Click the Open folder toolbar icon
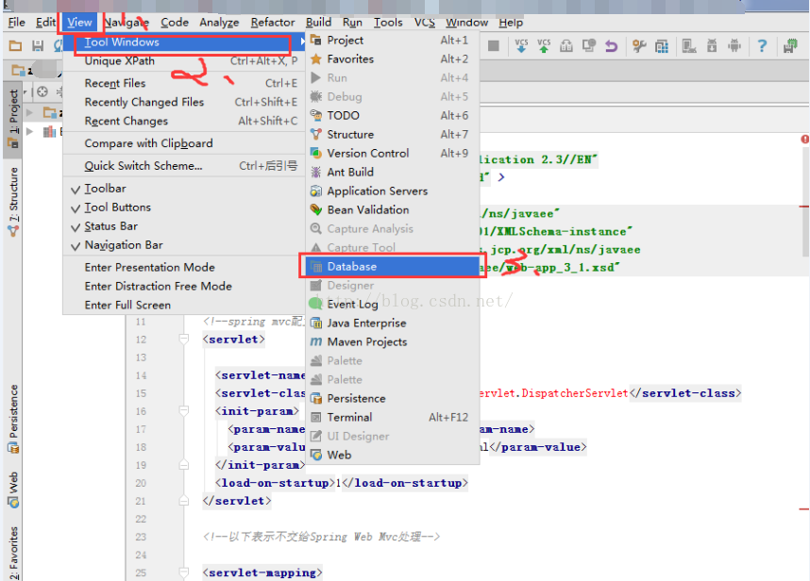 15,46
